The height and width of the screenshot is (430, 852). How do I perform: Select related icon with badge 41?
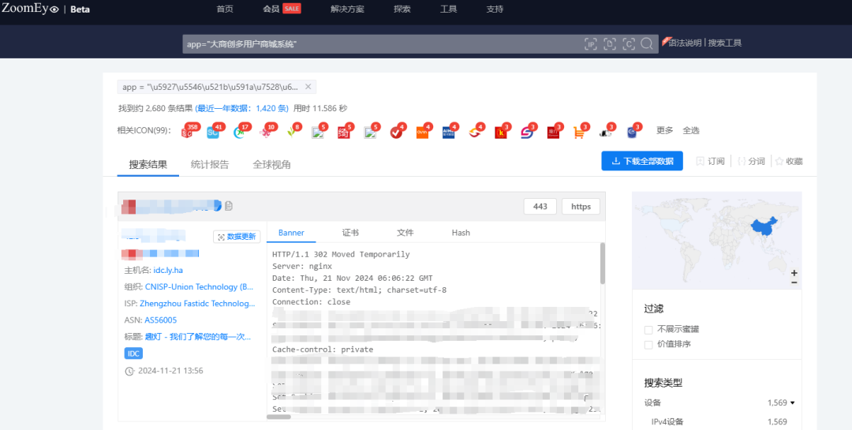point(213,132)
